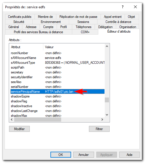The height and width of the screenshot is (165, 147).
Task: Click the Modifier button
Action: 19,129
